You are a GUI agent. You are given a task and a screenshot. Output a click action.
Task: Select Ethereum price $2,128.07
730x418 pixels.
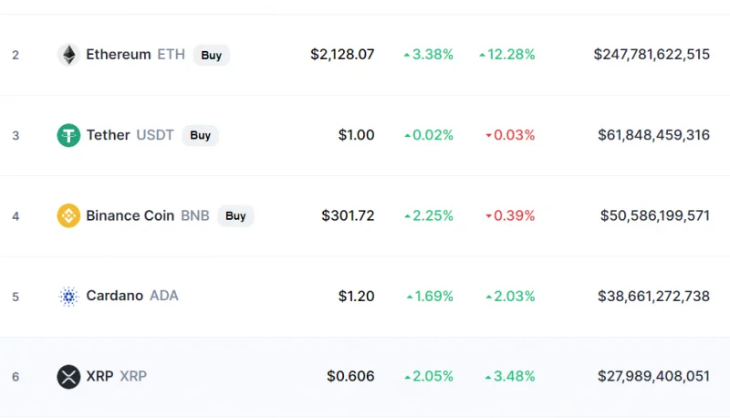(342, 55)
